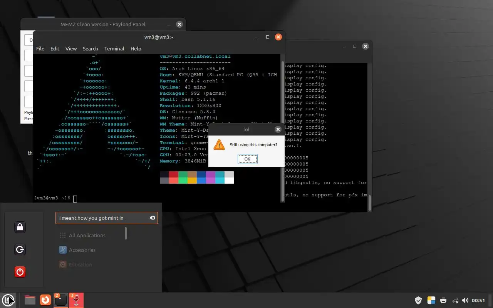Click the 'DE: Cinnamon 5.8.4' line
The height and width of the screenshot is (308, 493).
click(188, 112)
